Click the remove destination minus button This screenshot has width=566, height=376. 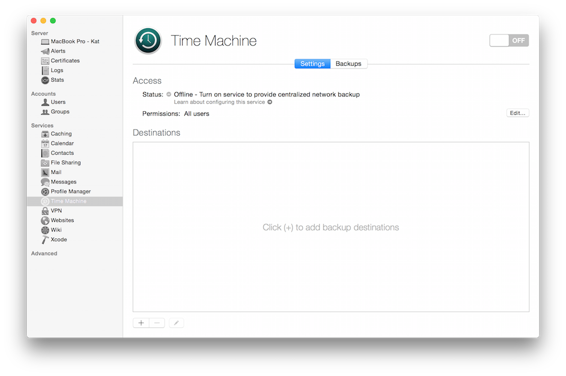point(157,323)
